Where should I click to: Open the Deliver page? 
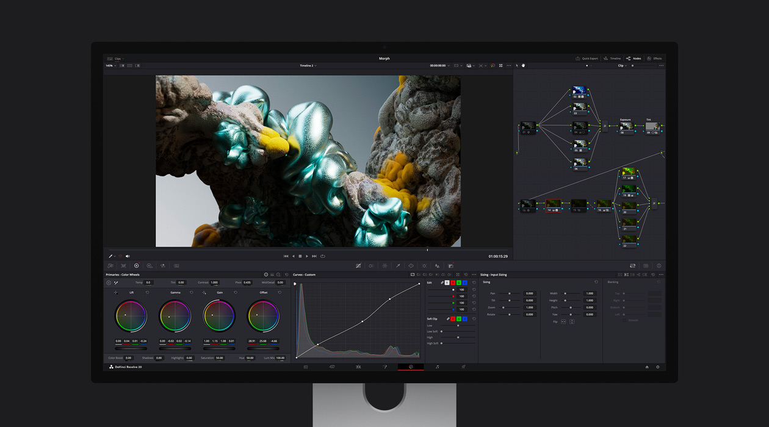(x=463, y=367)
